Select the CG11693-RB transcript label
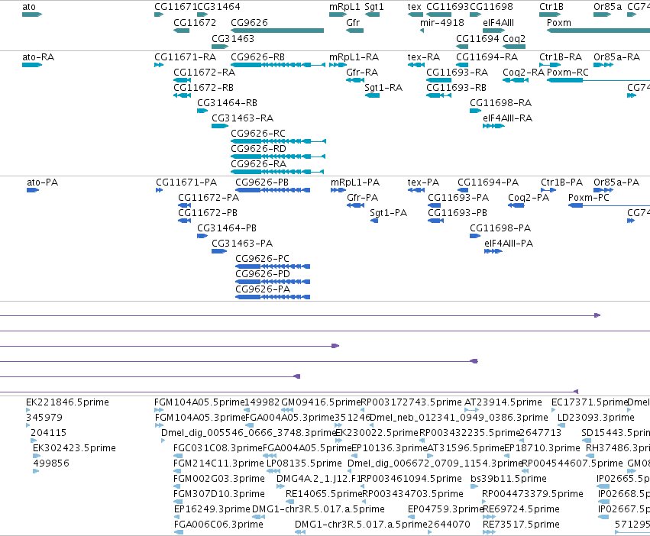650x536 pixels. (456, 88)
